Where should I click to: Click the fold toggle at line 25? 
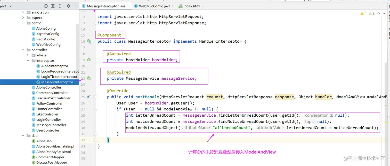coord(96,97)
